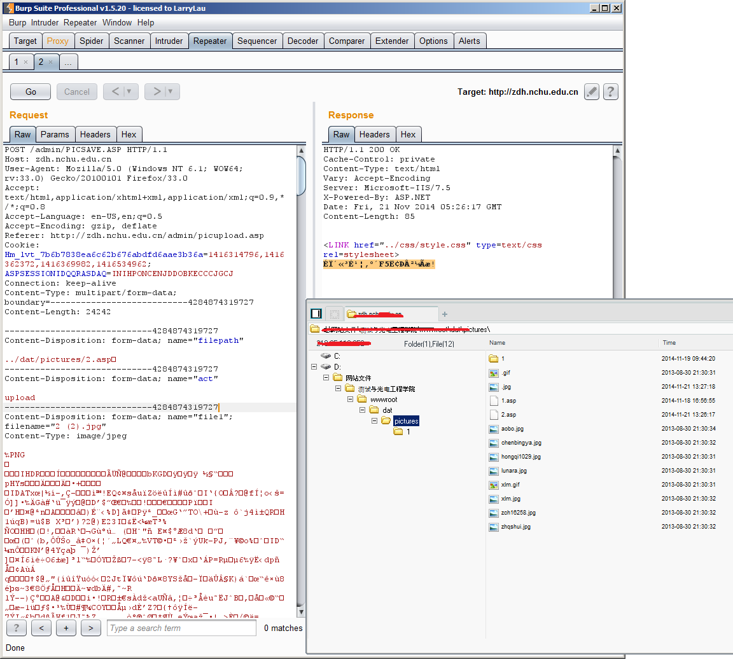The width and height of the screenshot is (733, 659).
Task: Select zch16258.jpg image icon
Action: coord(494,513)
